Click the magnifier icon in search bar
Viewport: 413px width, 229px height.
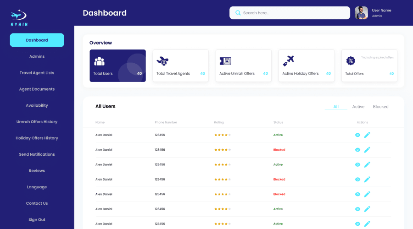(238, 13)
